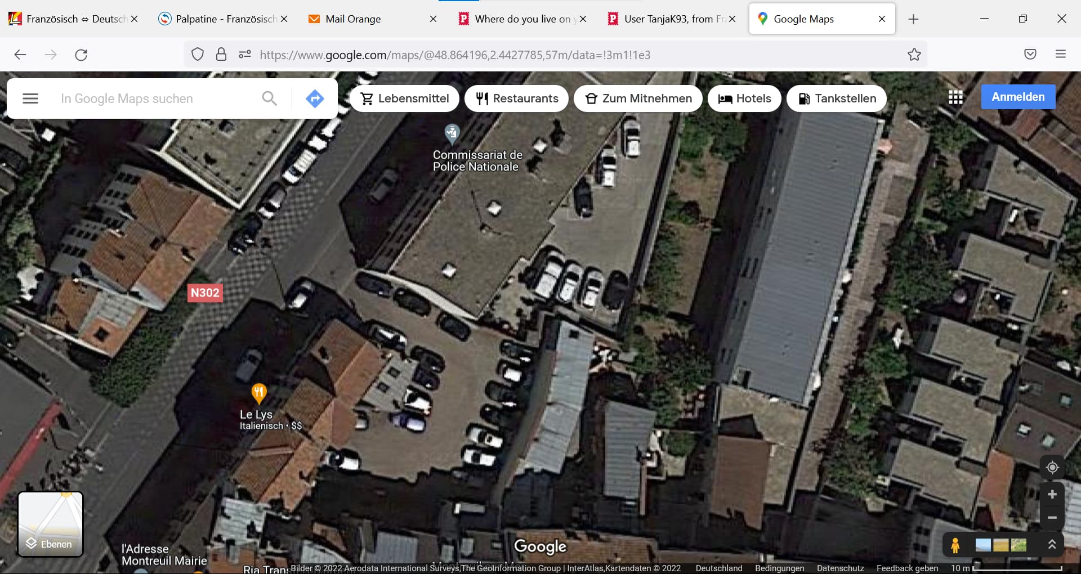Open the tracking protection shield icon

[x=198, y=55]
